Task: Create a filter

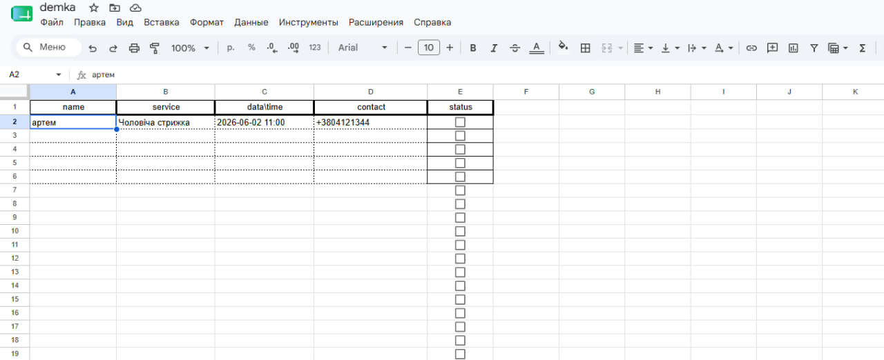Action: [x=814, y=48]
